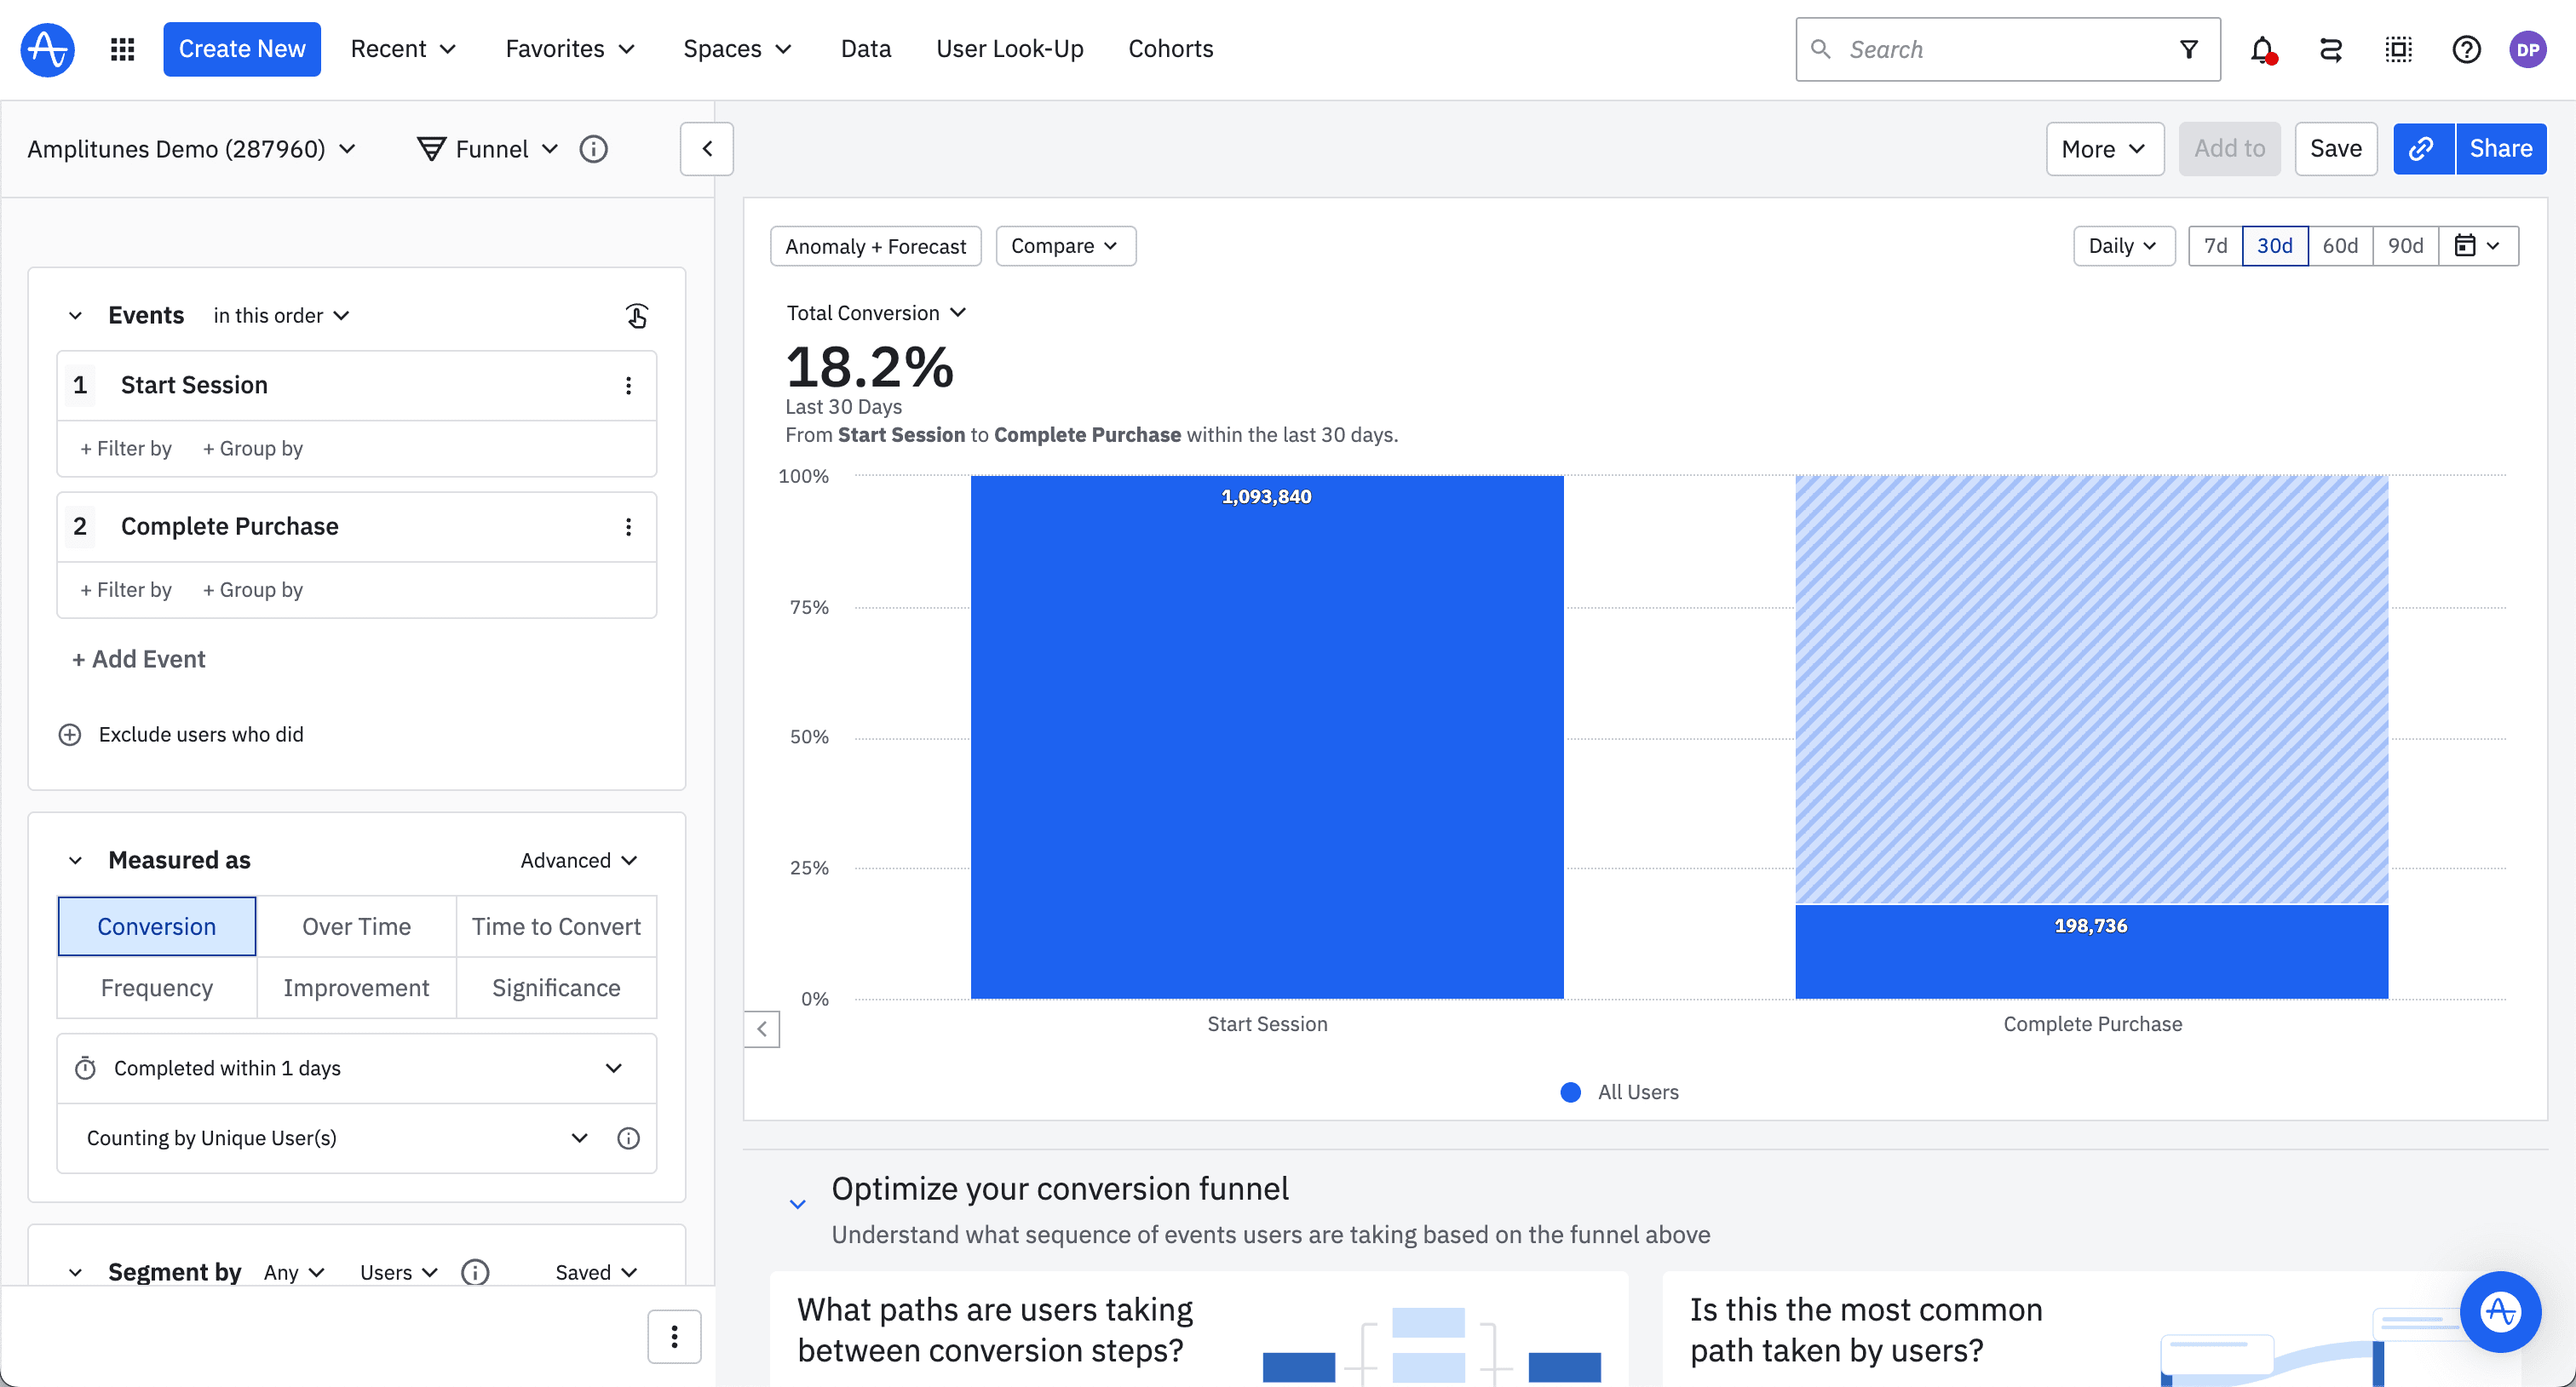Viewport: 2576px width, 1387px height.
Task: Click the info icon next to Funnel
Action: [x=592, y=148]
